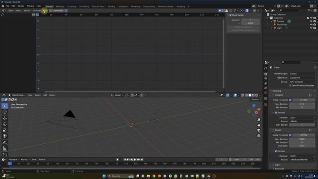Viewport: 318px width, 179px height.
Task: Toggle Render Denoise checkbox
Action: [x=276, y=151]
